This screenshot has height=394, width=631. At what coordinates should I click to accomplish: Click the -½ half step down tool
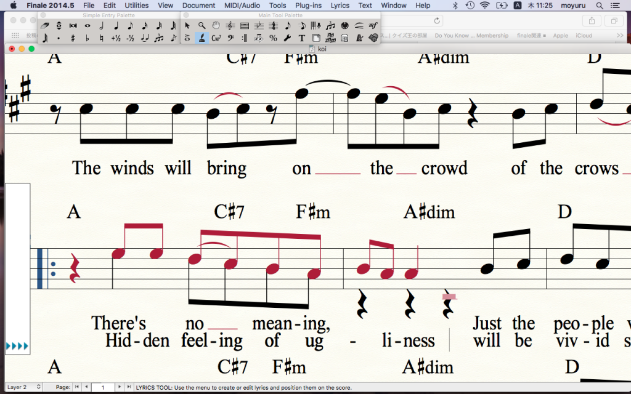point(131,38)
